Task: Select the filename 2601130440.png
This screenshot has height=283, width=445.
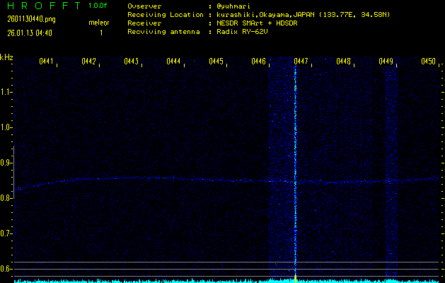Action: pos(26,19)
